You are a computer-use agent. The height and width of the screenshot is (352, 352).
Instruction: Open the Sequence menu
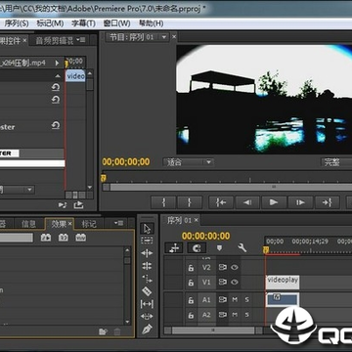point(17,23)
